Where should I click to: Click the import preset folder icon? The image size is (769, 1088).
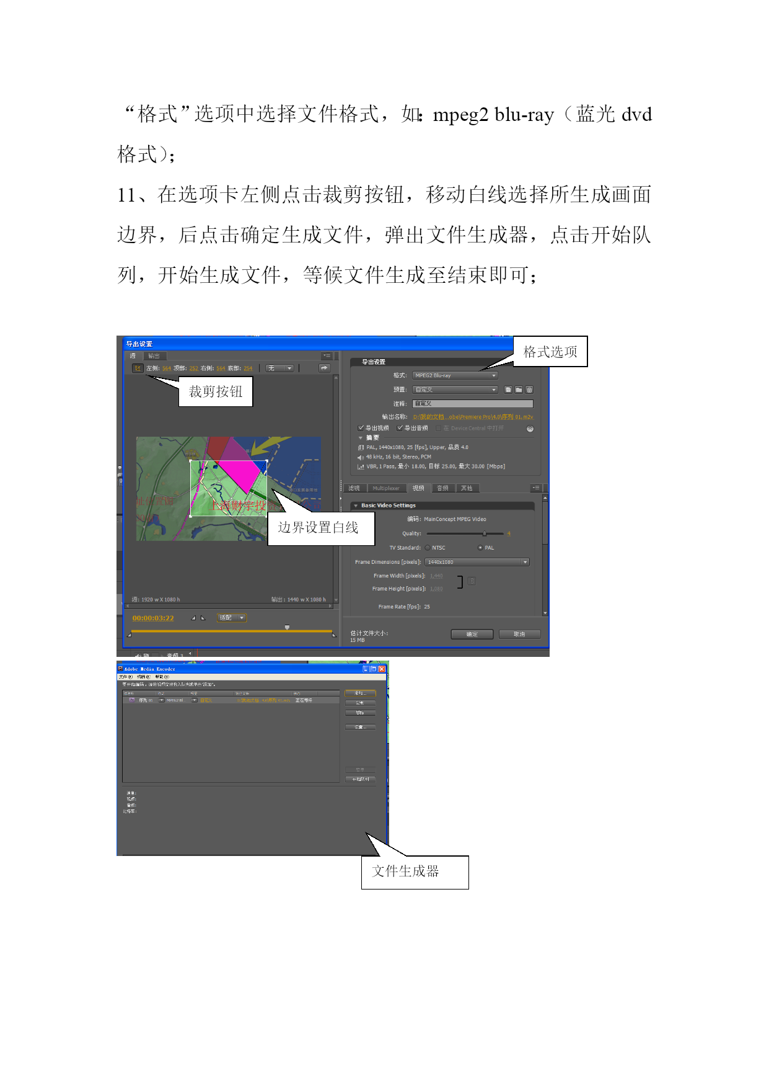click(519, 390)
